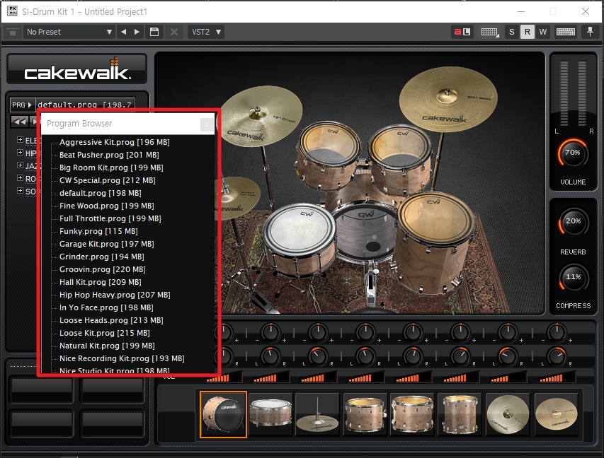The height and width of the screenshot is (458, 604).
Task: Click the COMPRESS knob at 11%
Action: click(573, 278)
